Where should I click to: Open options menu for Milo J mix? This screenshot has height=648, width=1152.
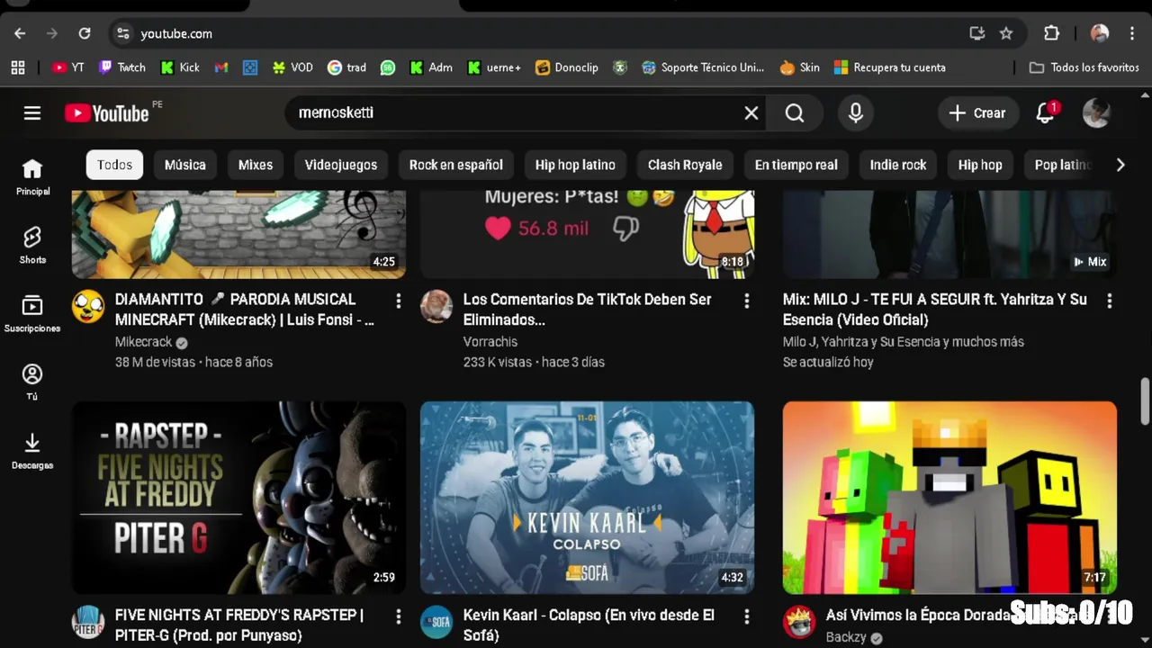tap(1109, 301)
